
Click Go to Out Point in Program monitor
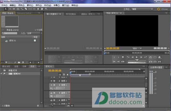pyautogui.click(x=119, y=61)
